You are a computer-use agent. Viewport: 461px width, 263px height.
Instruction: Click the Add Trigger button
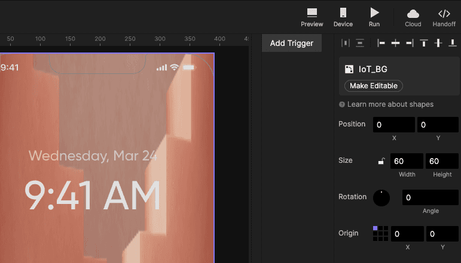292,43
